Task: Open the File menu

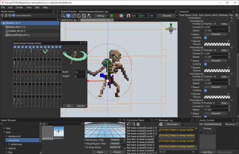Action: click(x=3, y=7)
